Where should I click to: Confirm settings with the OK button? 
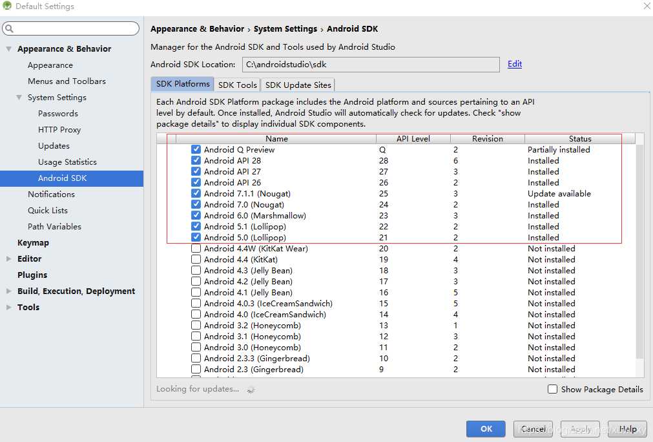[486, 428]
